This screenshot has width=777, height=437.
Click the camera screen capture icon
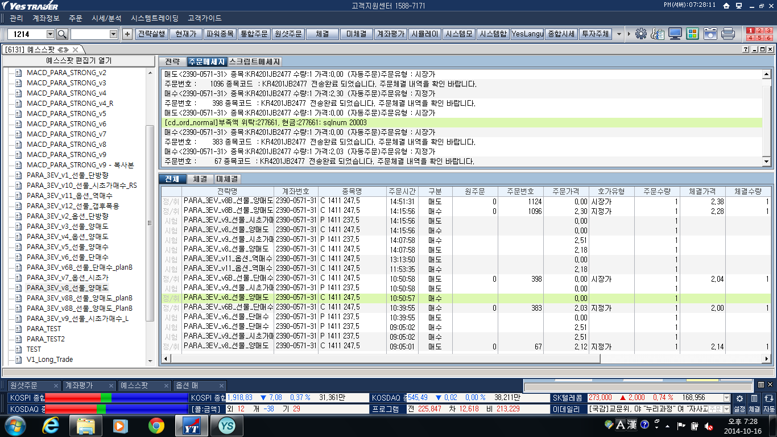[709, 34]
